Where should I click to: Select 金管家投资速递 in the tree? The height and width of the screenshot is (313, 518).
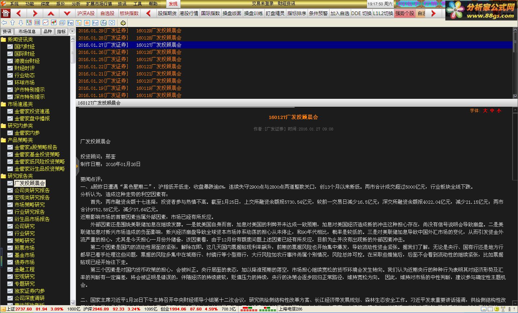pos(32,111)
